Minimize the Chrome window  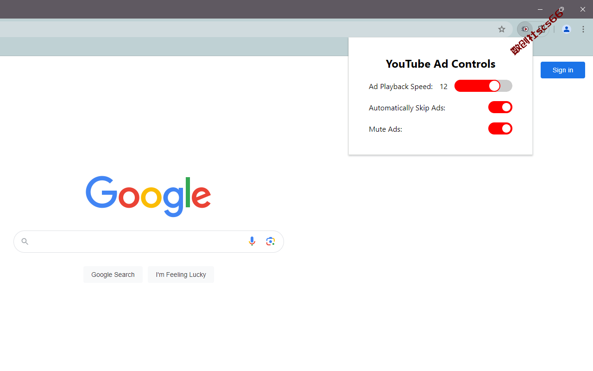click(540, 9)
